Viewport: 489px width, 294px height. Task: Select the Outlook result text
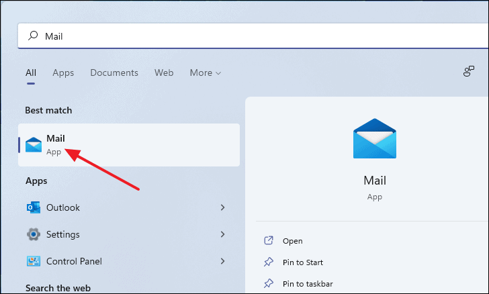[63, 207]
